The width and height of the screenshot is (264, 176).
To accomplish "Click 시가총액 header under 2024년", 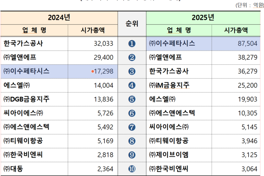I will (93, 30).
